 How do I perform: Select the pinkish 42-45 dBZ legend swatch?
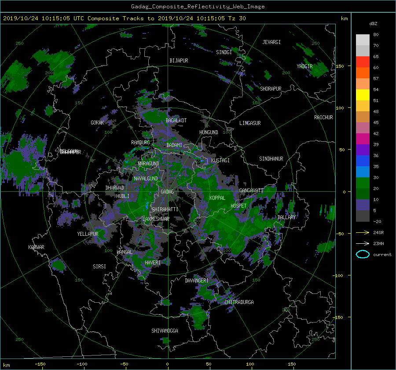point(363,128)
